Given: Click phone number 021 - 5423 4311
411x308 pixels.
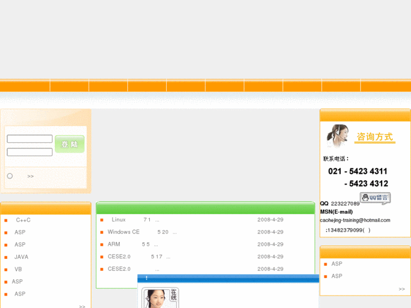Looking at the screenshot, I should point(357,171).
